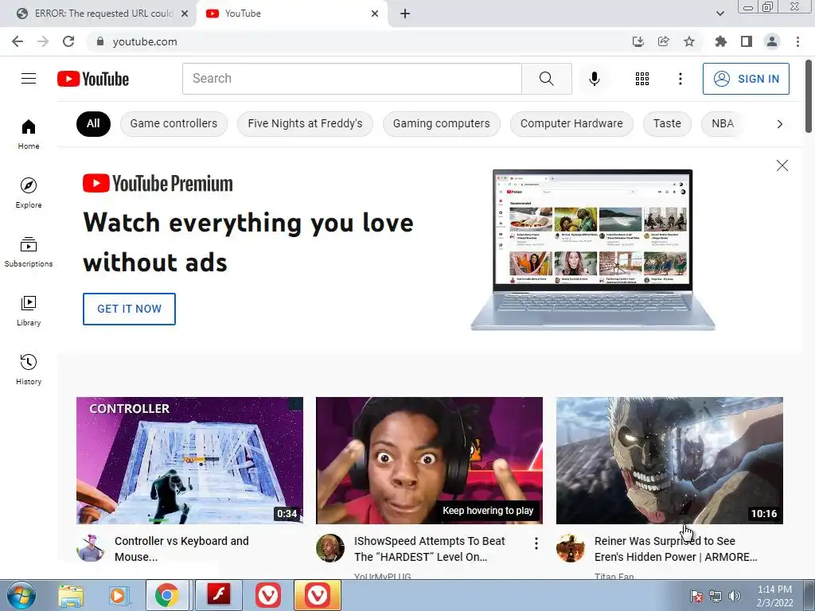View site lock information icon

click(100, 41)
